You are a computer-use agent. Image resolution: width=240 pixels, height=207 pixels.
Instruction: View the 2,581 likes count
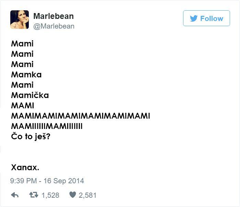pos(87,195)
